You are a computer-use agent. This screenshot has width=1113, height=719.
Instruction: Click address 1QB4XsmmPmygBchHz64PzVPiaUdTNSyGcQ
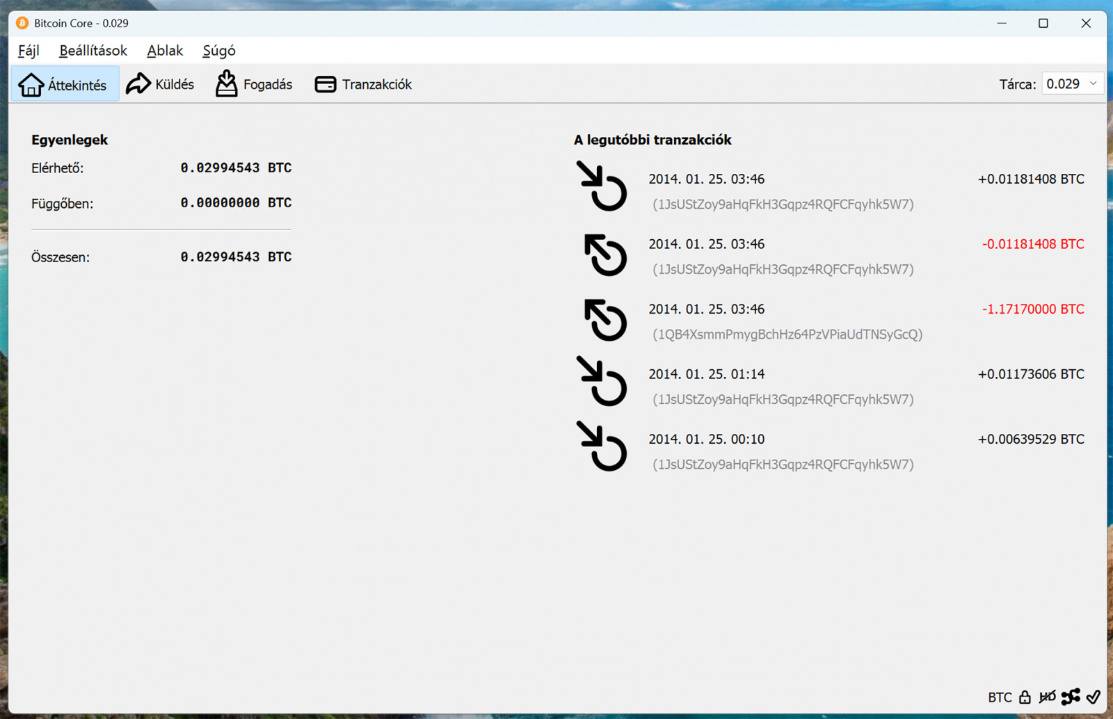(787, 334)
